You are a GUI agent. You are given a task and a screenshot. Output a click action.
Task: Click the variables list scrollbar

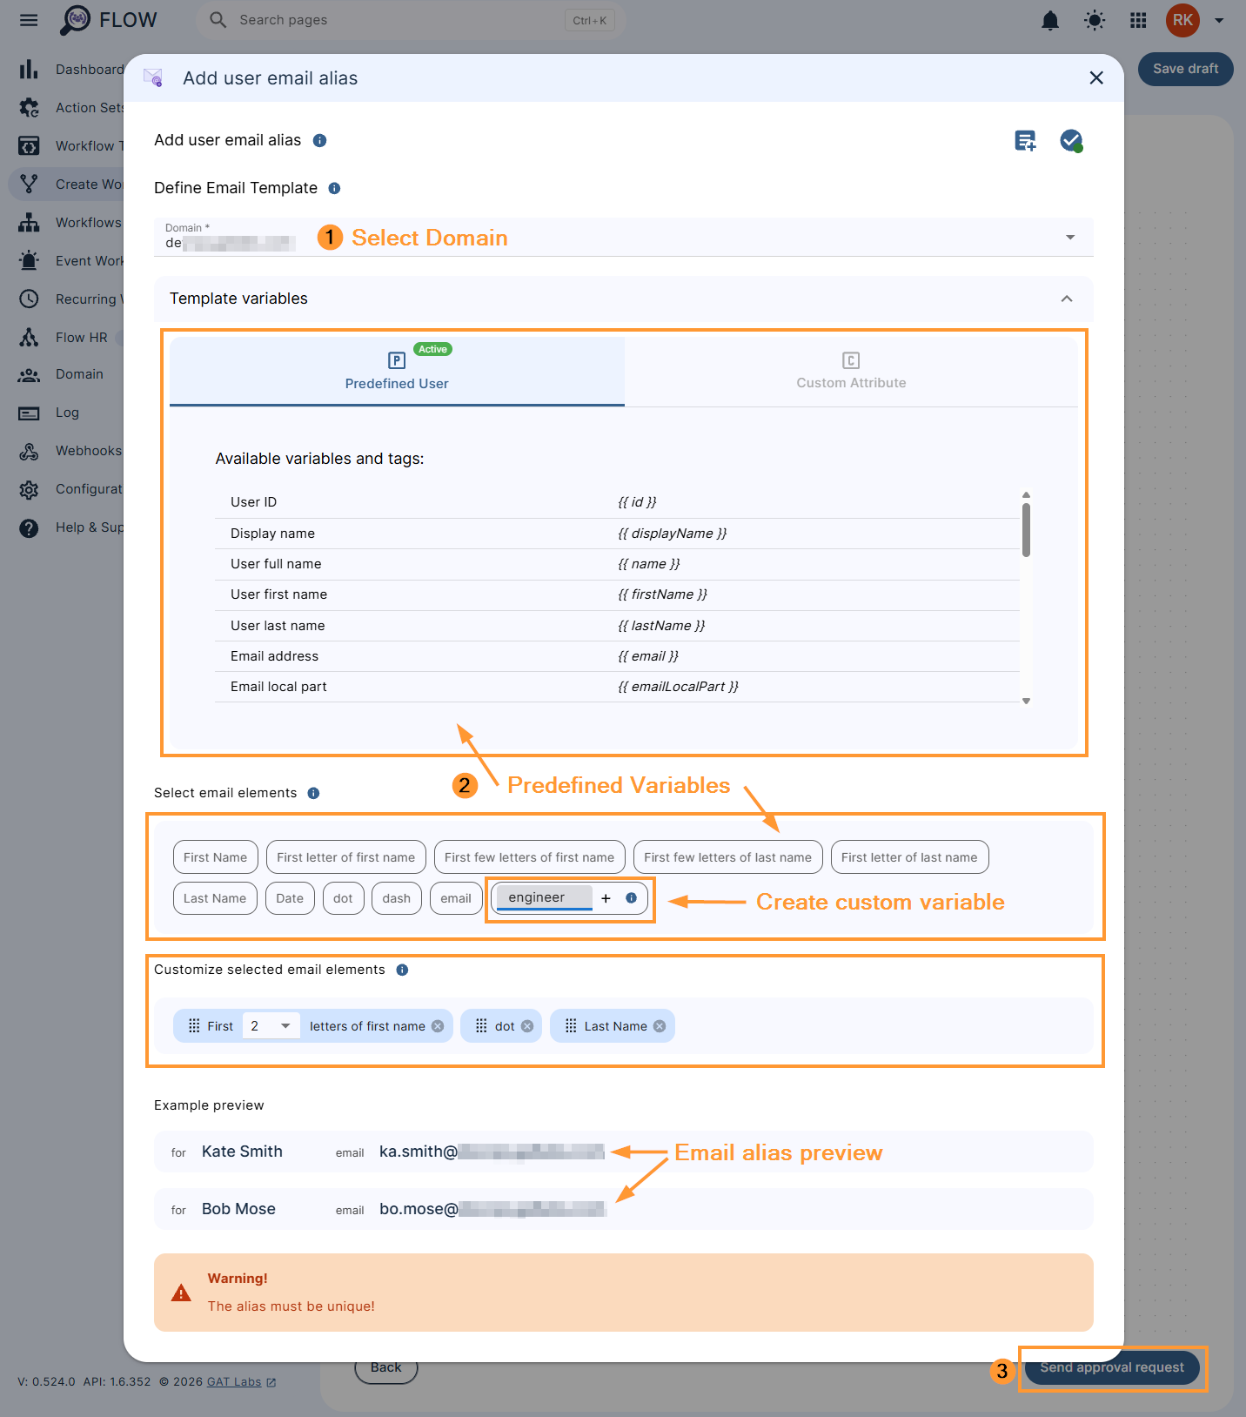coord(1026,530)
